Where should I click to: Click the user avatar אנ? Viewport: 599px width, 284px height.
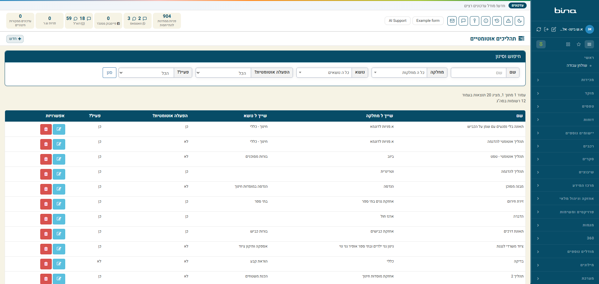pos(590,29)
